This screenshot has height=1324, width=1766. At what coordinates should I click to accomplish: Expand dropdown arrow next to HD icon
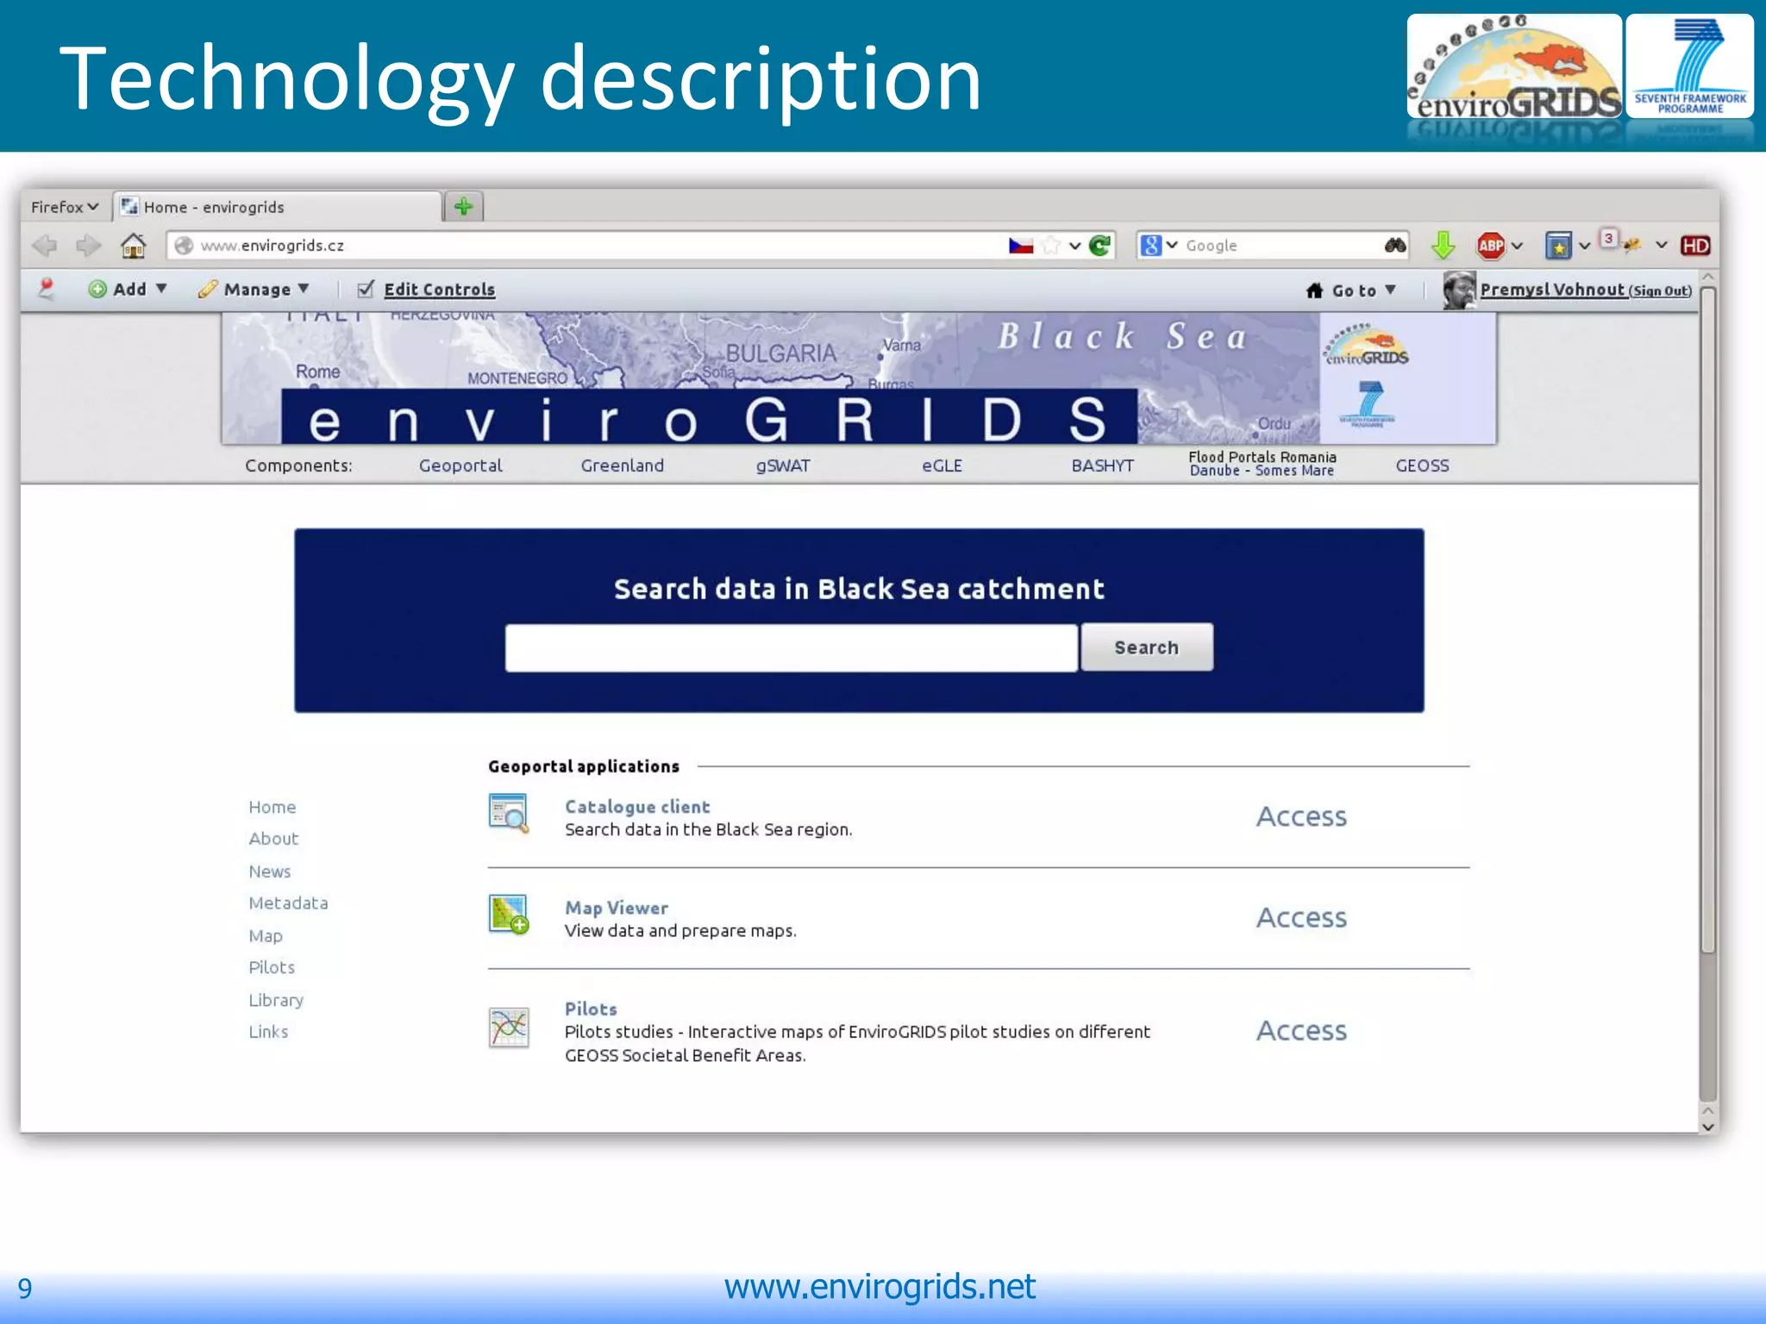coord(1662,246)
